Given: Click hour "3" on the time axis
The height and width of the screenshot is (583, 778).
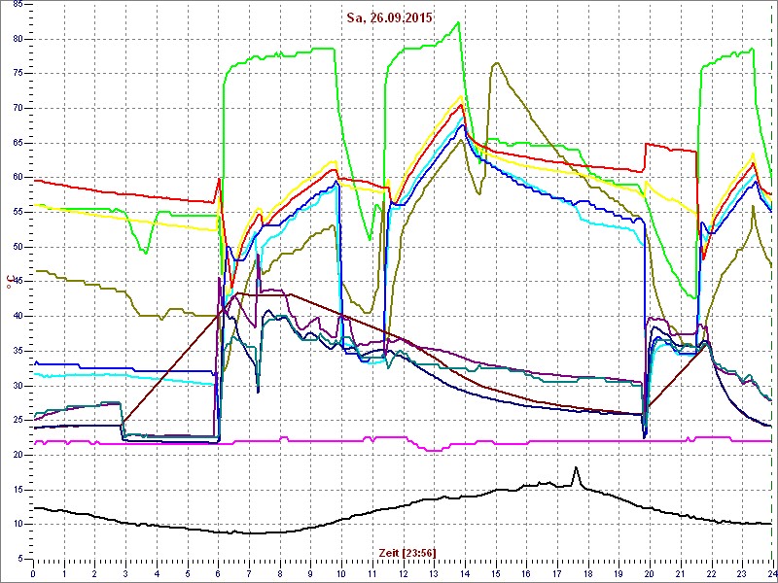Looking at the screenshot, I should tap(125, 573).
